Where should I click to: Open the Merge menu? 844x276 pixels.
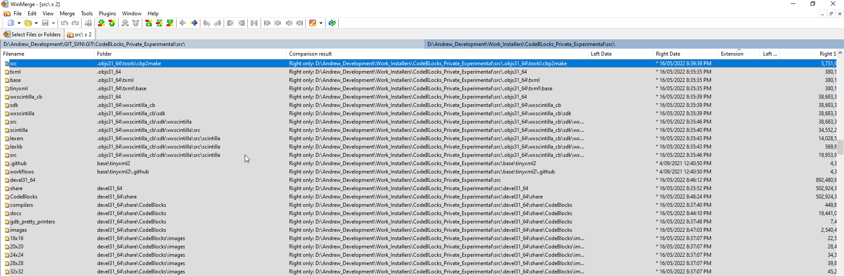click(x=67, y=14)
